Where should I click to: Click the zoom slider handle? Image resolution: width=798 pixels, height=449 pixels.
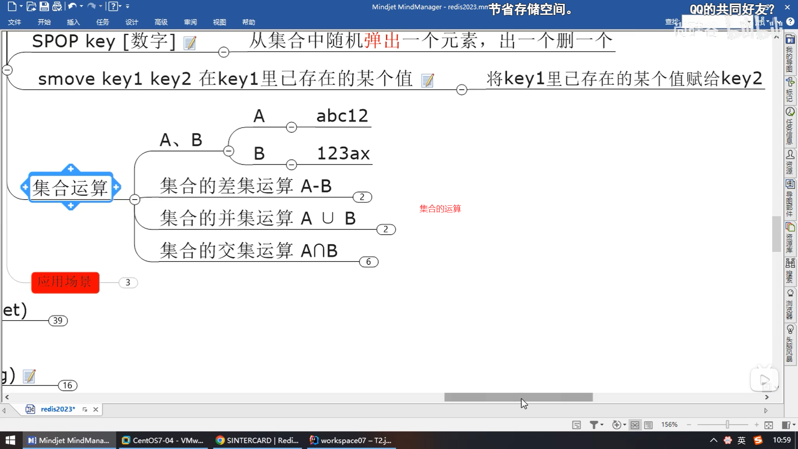727,424
